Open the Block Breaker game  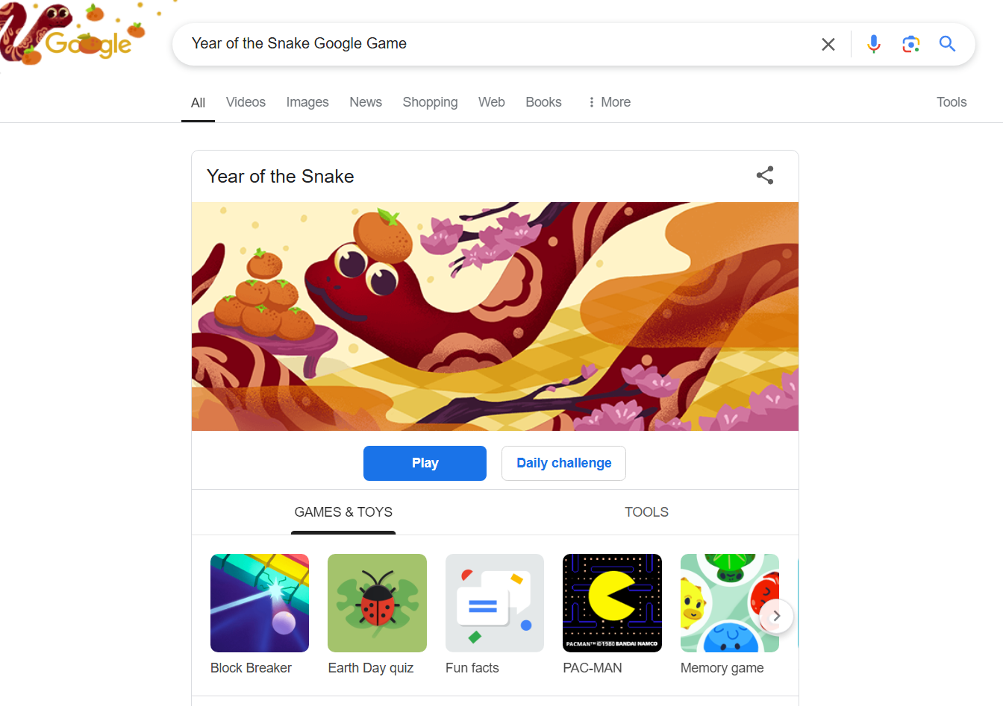click(260, 603)
